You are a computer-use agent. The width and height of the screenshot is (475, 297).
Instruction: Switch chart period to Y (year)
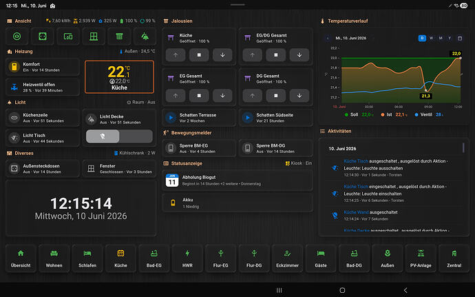click(450, 38)
